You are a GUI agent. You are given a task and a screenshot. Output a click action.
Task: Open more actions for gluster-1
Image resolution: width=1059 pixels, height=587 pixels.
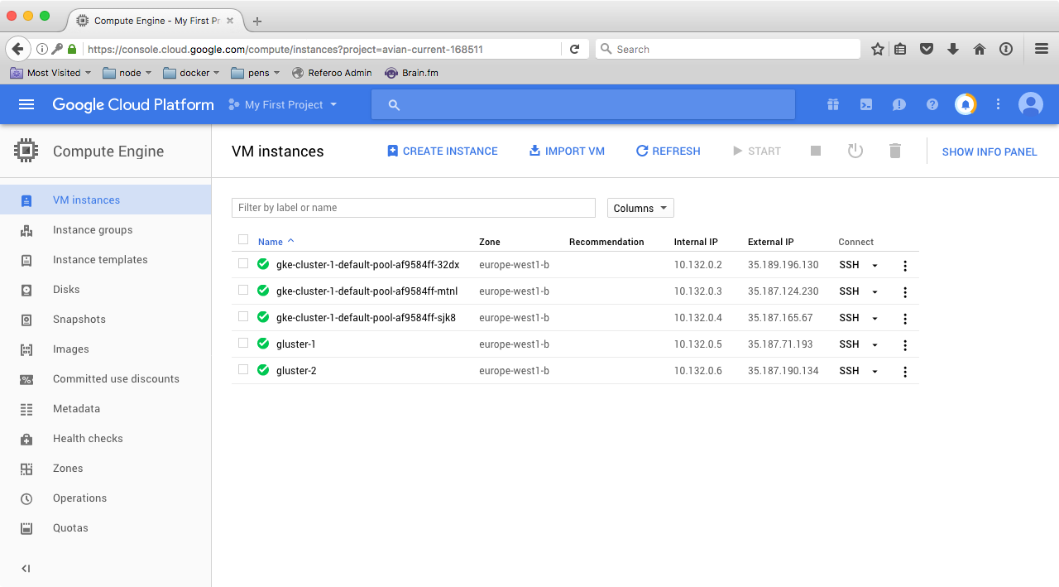point(905,345)
